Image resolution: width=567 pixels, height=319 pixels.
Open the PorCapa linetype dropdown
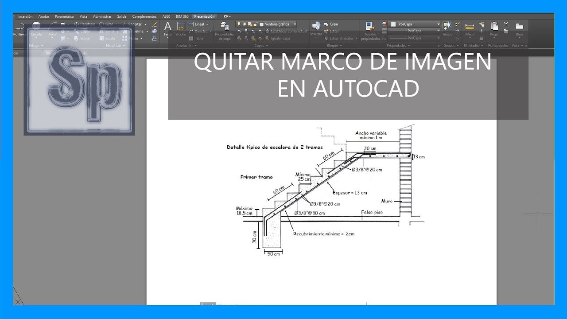tap(415, 38)
